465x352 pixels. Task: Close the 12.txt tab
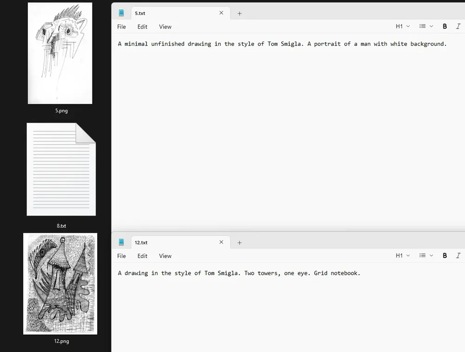[221, 242]
